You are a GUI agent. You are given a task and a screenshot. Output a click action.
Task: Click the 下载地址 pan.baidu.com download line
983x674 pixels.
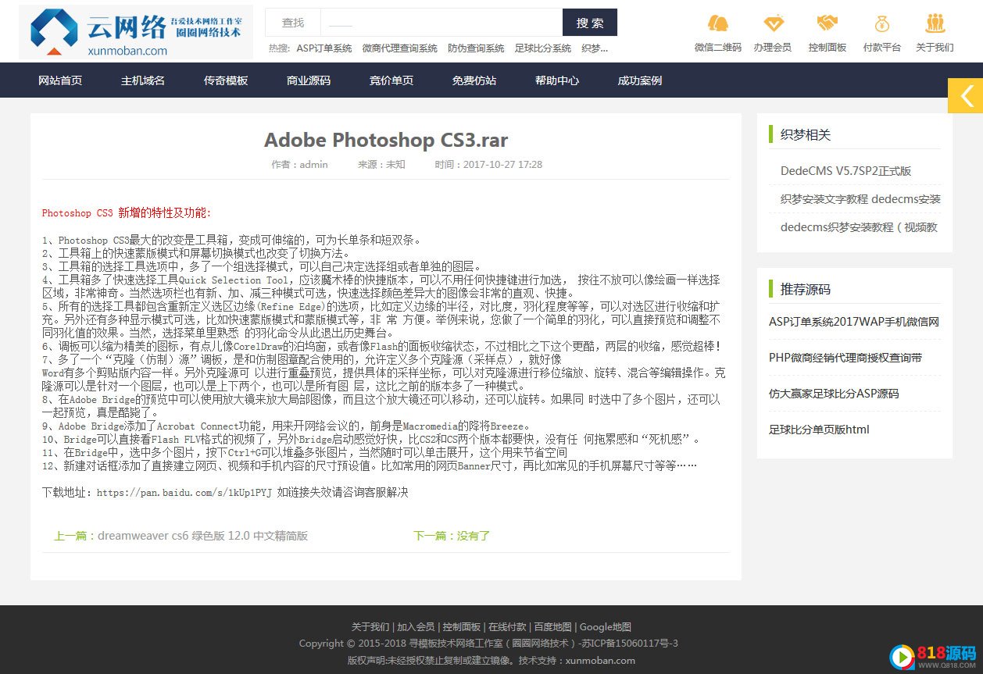(x=225, y=493)
